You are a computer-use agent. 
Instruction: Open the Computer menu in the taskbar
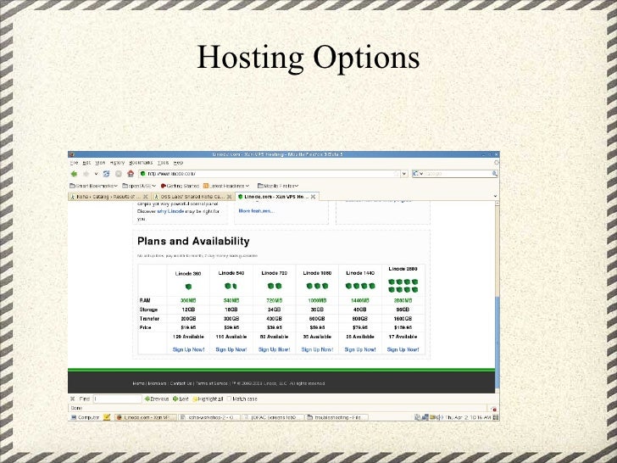point(85,417)
